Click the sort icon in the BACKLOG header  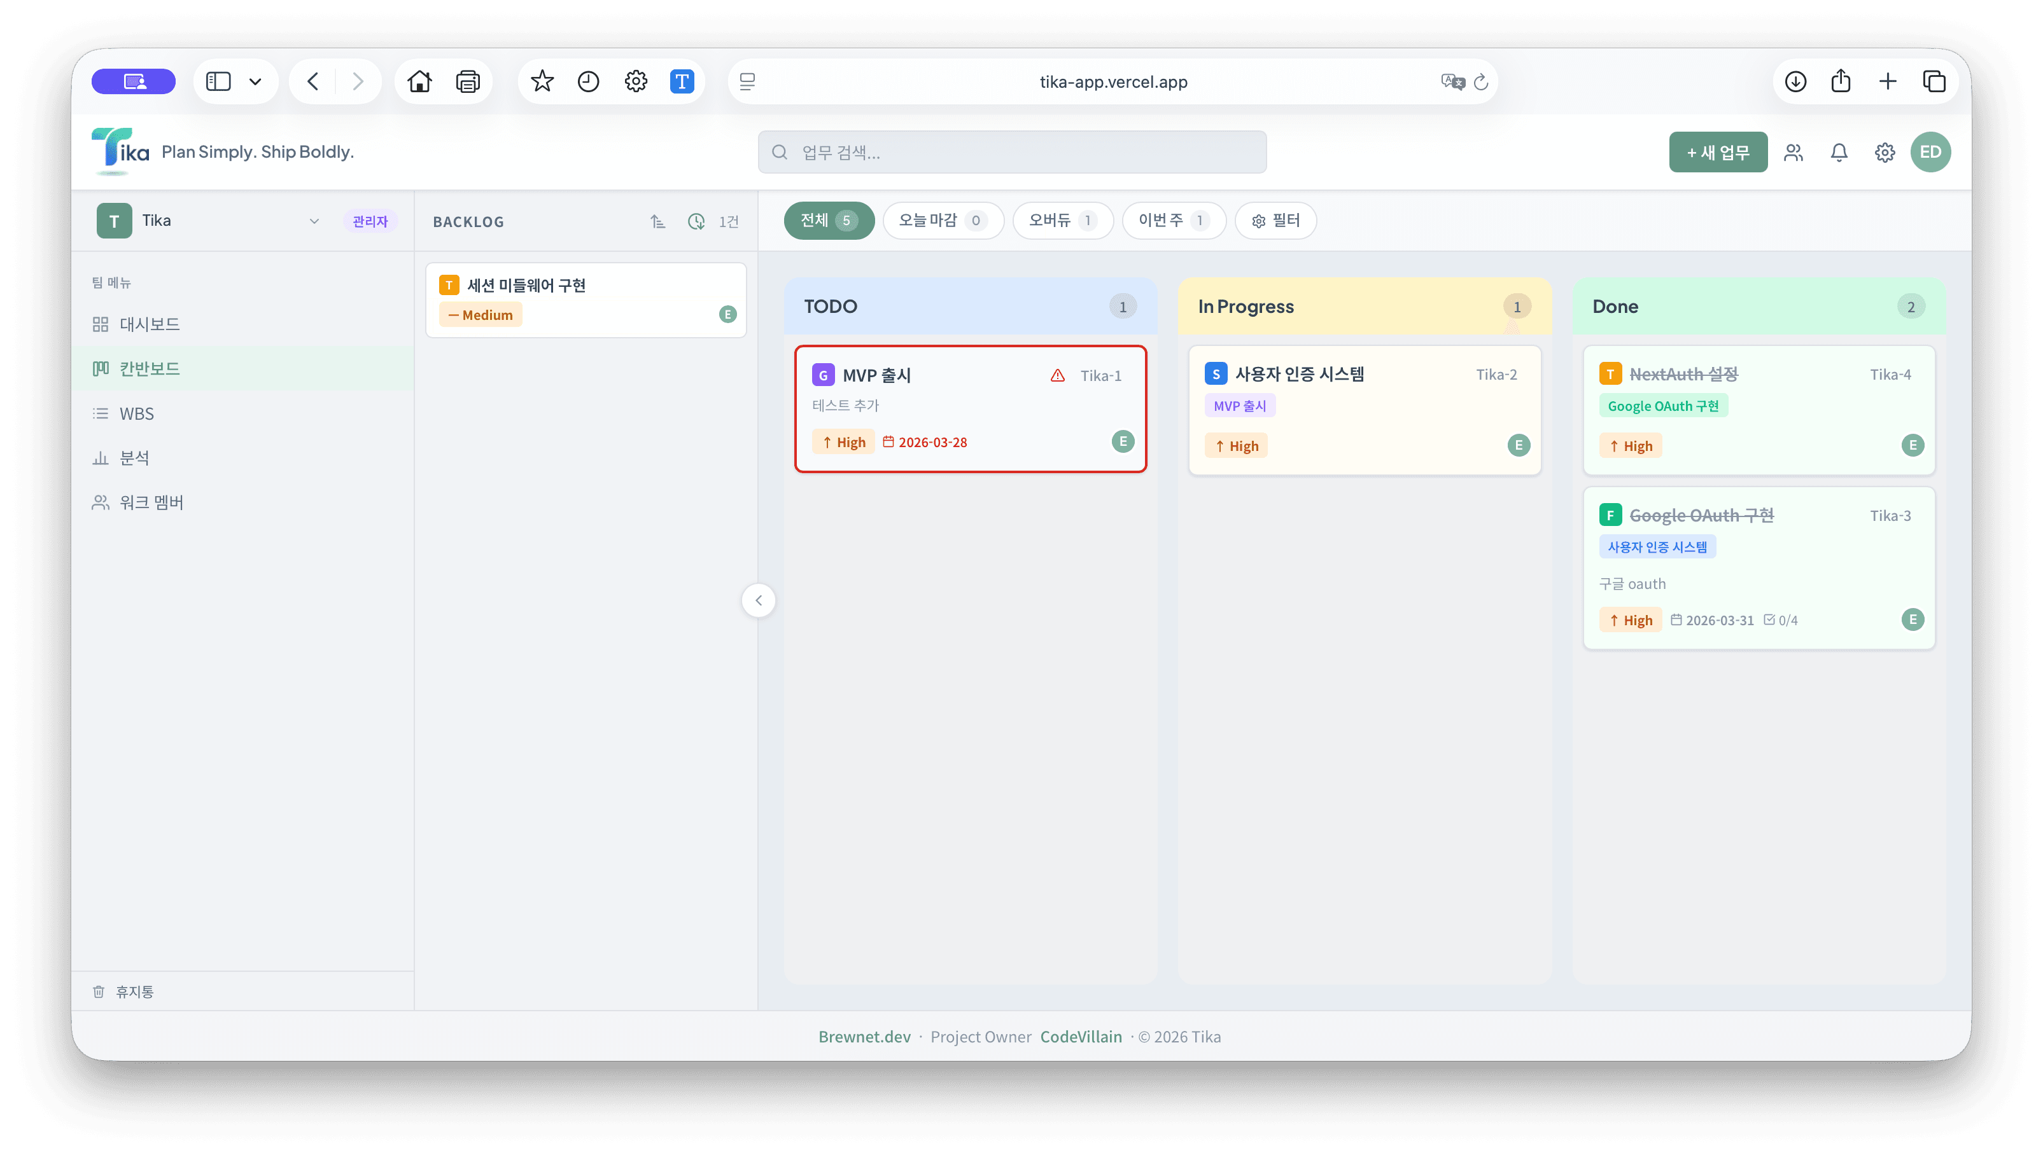(x=657, y=221)
